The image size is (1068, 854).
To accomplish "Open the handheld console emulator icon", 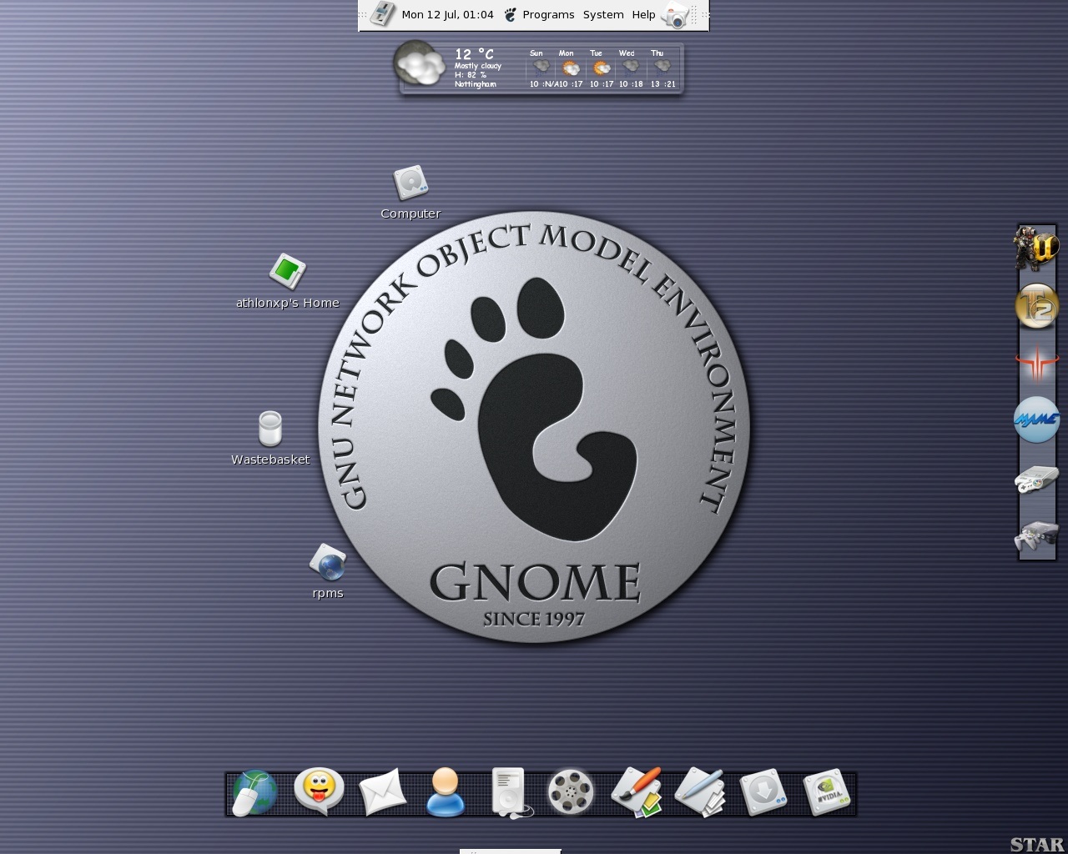I will 1037,480.
